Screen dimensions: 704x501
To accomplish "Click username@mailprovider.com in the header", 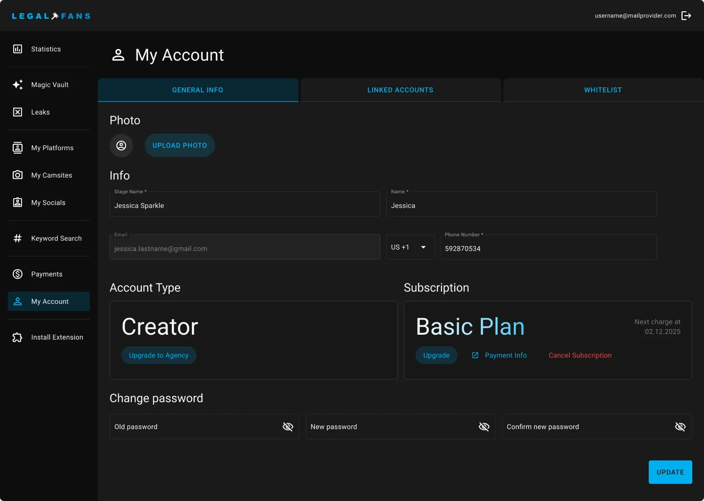I will tap(635, 16).
